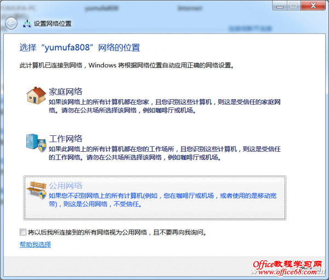Open the 帮助我选择 help link
This screenshot has height=280, width=329.
tap(35, 244)
